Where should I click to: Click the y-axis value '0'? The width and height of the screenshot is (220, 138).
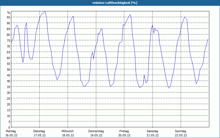click(9, 128)
